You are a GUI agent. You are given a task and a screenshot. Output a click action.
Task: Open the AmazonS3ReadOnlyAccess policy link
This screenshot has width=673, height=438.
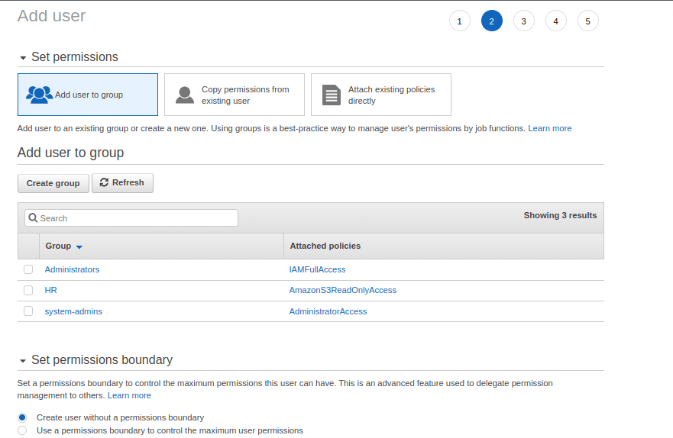click(342, 290)
